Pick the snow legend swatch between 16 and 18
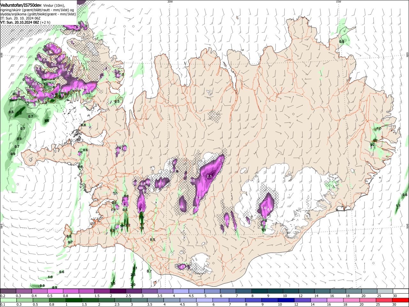The height and width of the screenshot is (307, 409). [x=338, y=291]
